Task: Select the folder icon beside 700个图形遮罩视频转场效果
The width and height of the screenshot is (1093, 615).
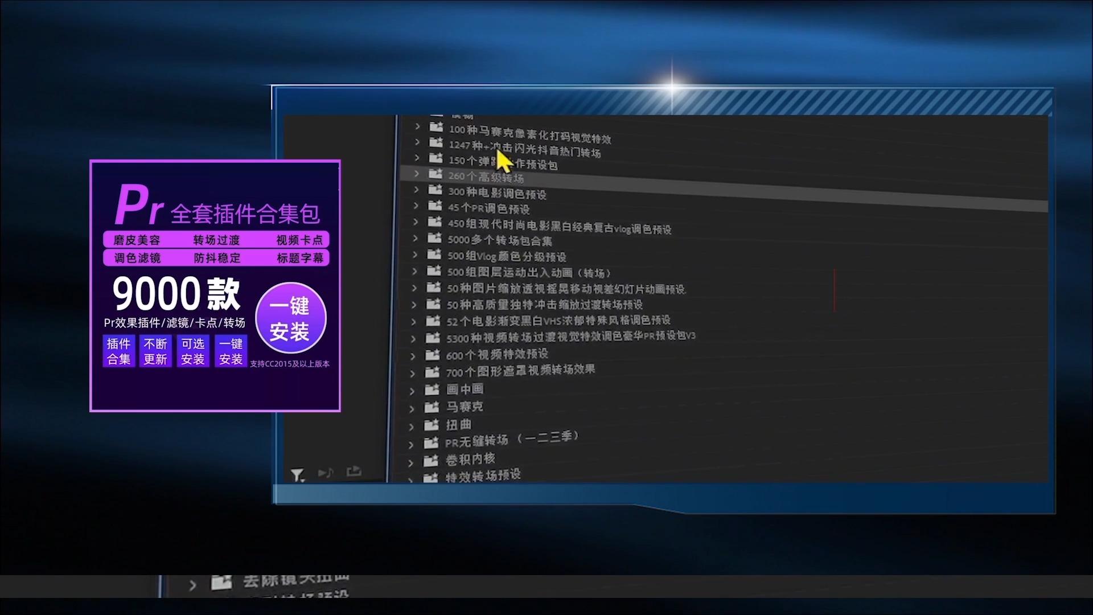Action: pyautogui.click(x=433, y=372)
